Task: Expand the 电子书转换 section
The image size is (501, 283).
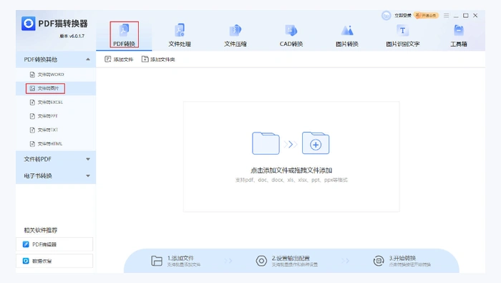Action: tap(56, 176)
